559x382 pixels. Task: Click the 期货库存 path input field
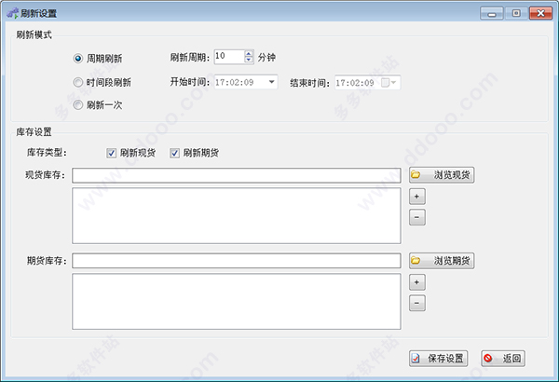[237, 261]
